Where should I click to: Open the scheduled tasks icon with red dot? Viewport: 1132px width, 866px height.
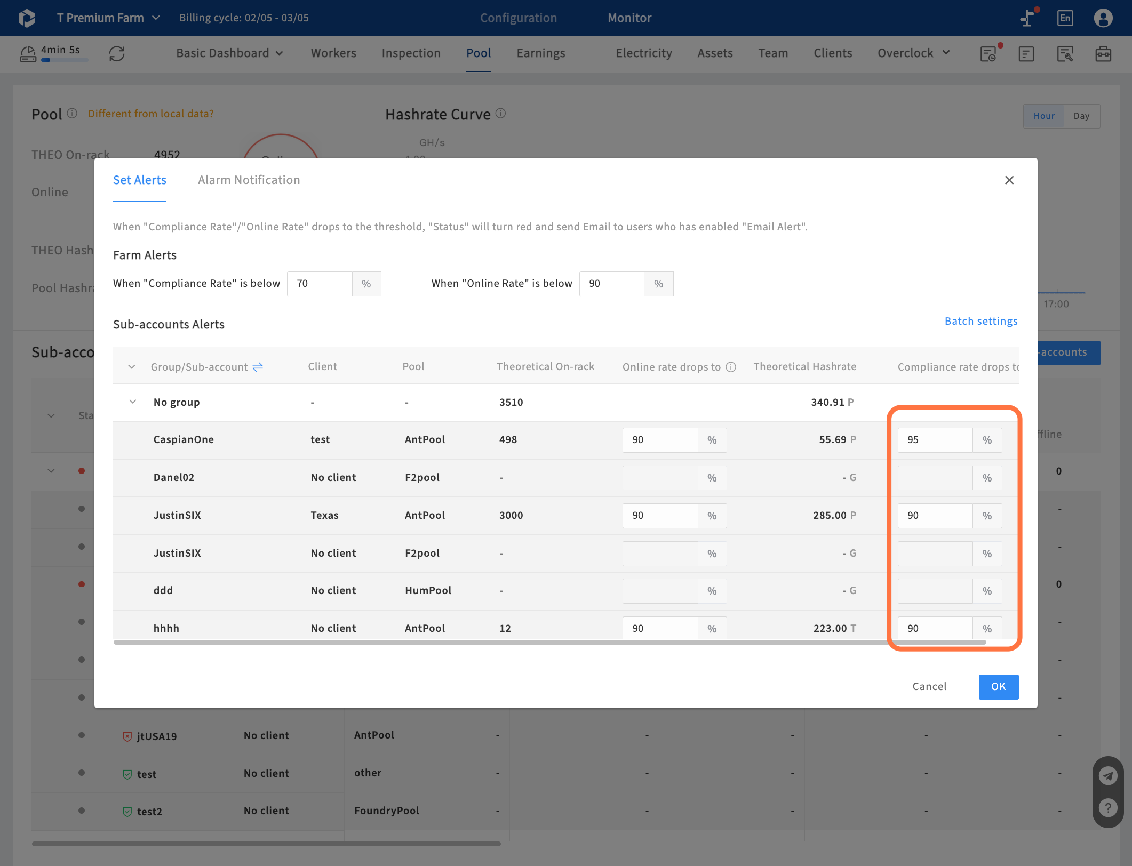point(989,53)
